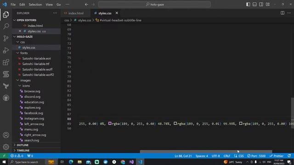Click the holo-gaze command center search box

[x=154, y=5]
